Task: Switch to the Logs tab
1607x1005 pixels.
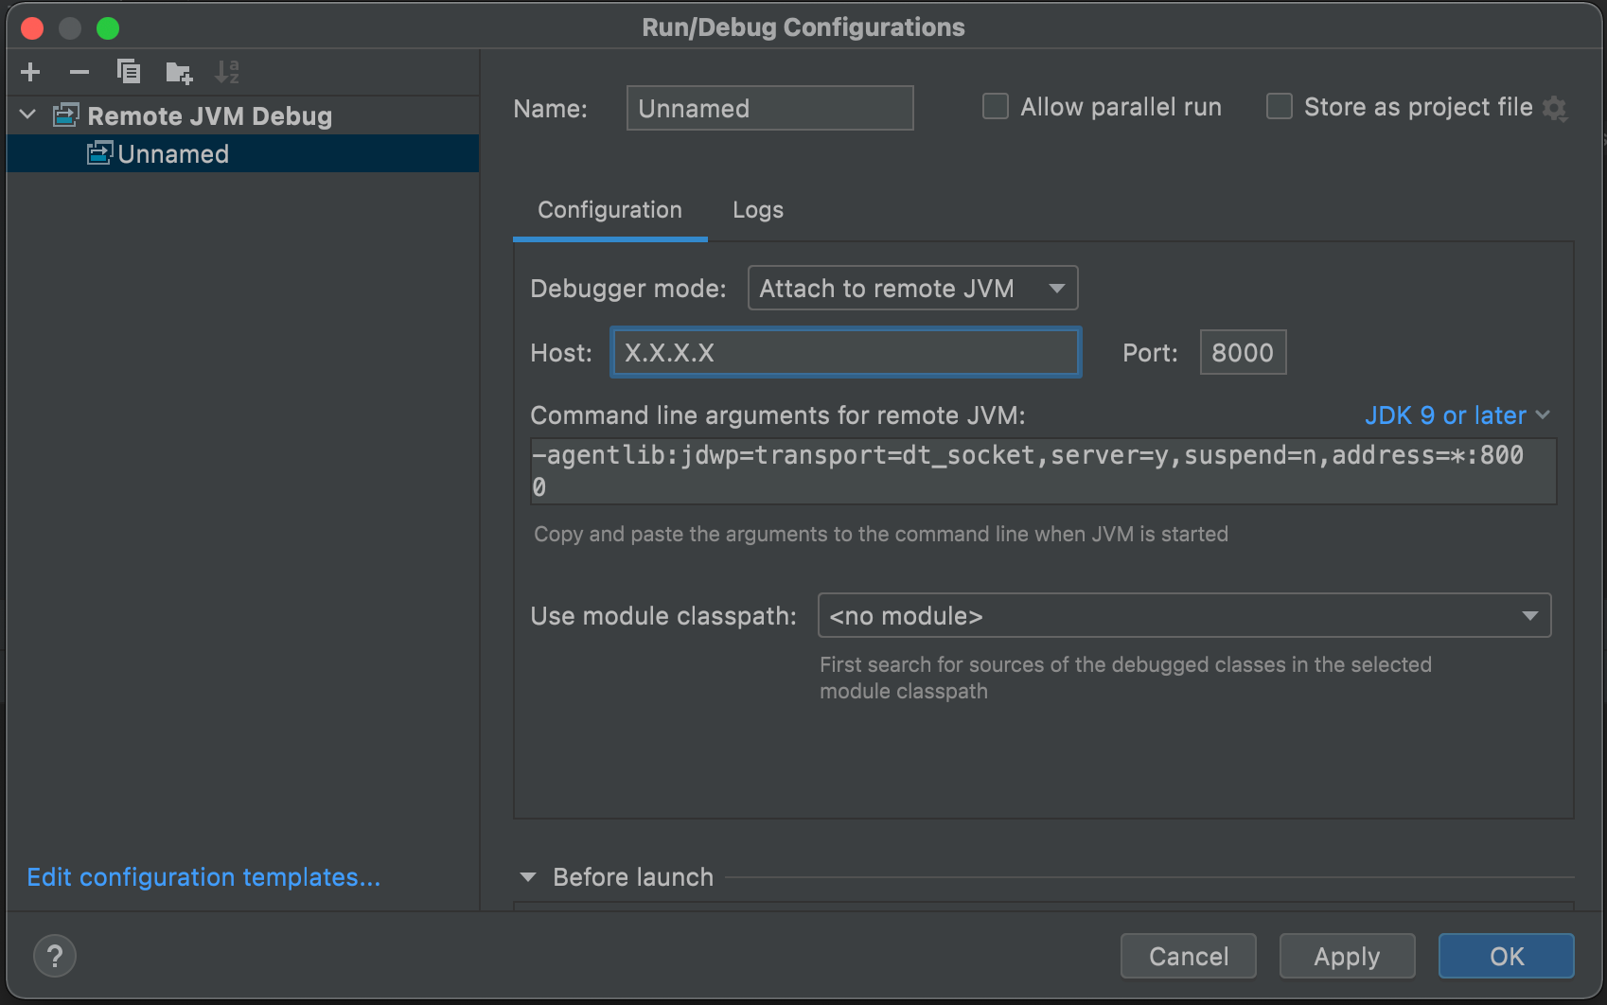Action: coord(758,210)
